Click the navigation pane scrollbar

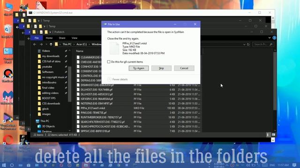(x=70, y=84)
